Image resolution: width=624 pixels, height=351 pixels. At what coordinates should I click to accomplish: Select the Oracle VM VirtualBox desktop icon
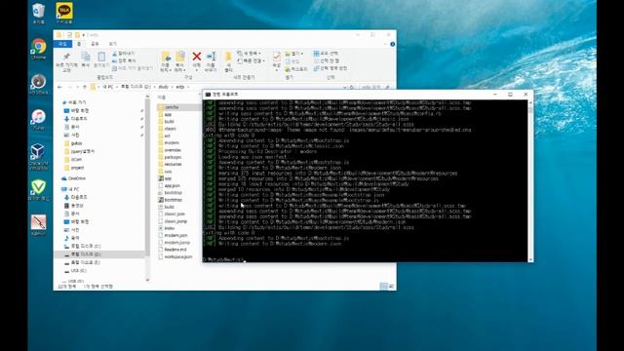click(x=39, y=156)
